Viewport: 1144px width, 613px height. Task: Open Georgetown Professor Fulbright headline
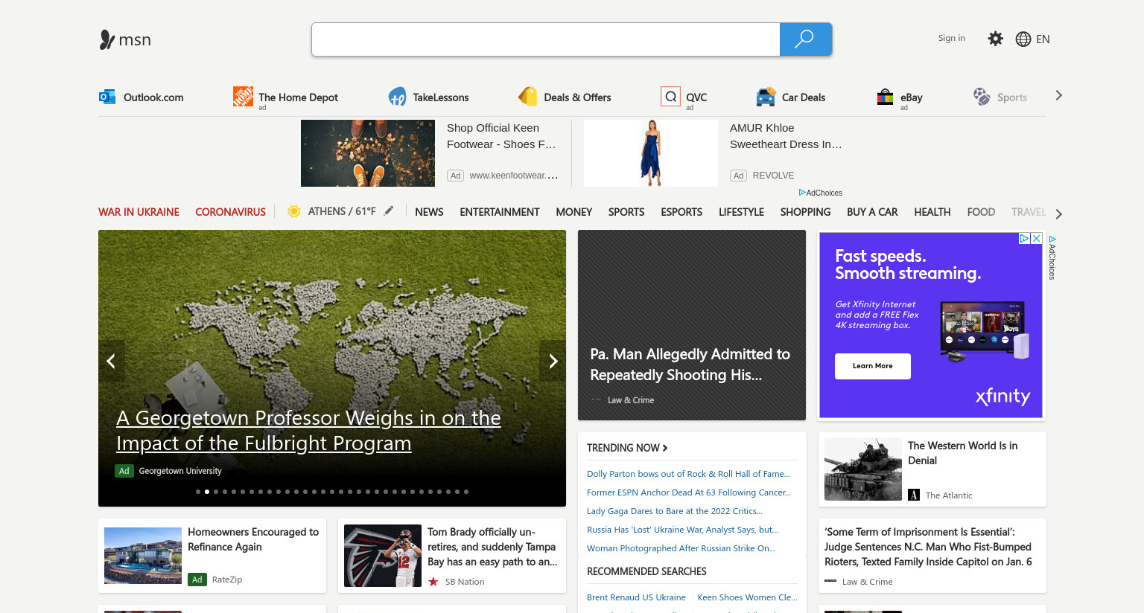click(308, 430)
